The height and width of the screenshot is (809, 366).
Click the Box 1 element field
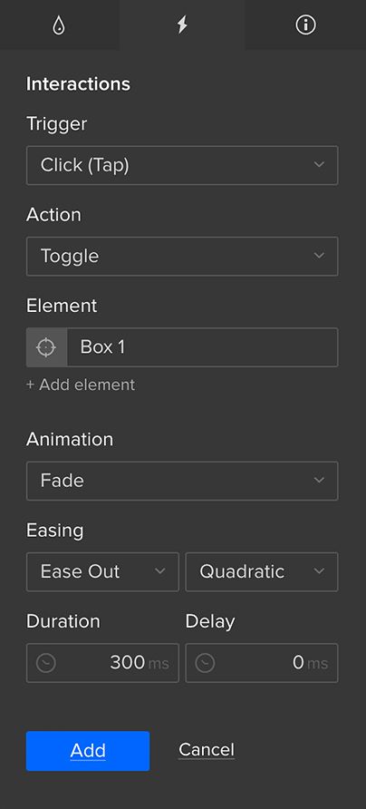(203, 347)
